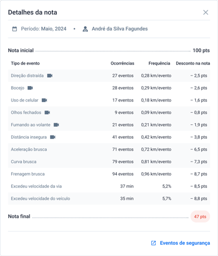Click the 47 pts final score badge
This screenshot has width=218, height=256.
point(200,217)
